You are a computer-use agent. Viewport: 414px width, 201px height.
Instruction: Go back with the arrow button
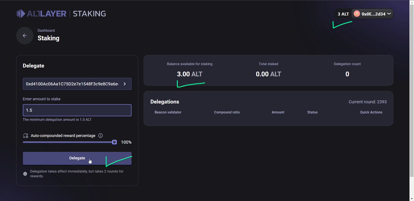24,36
